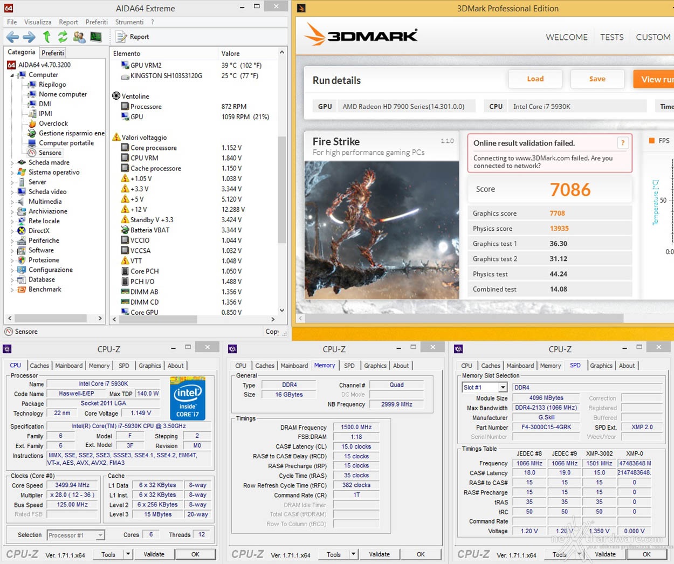
Task: Expand the Scheda madre node
Action: [x=12, y=162]
